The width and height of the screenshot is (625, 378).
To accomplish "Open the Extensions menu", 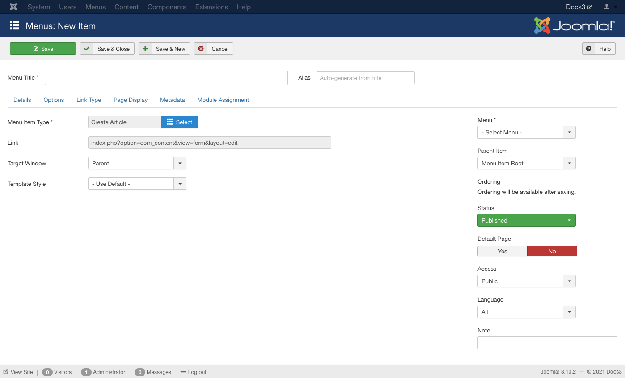I will tap(211, 7).
